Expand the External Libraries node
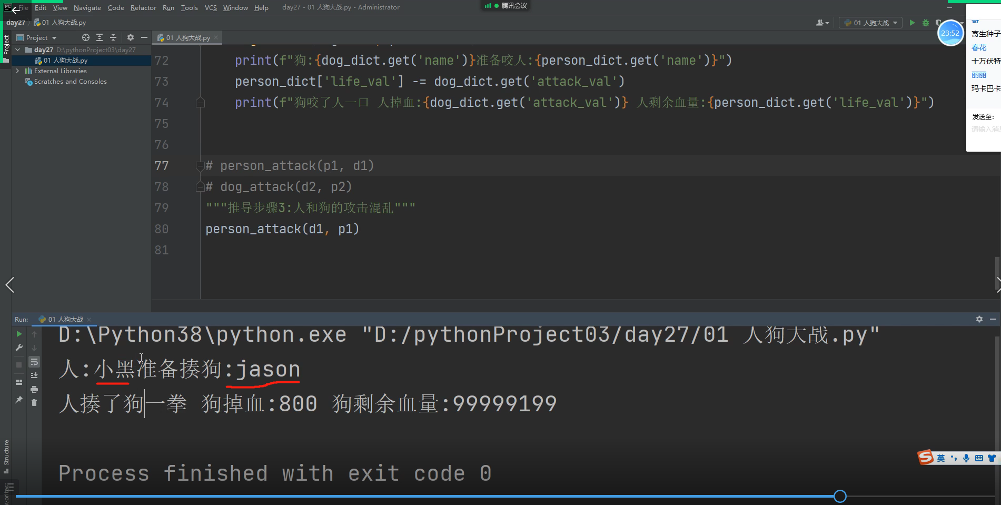Screen dimensions: 1001x505 [x=18, y=71]
